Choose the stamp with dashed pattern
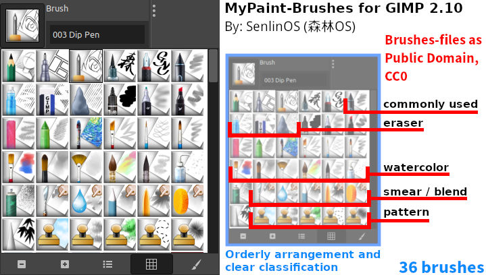 pyautogui.click(x=153, y=235)
